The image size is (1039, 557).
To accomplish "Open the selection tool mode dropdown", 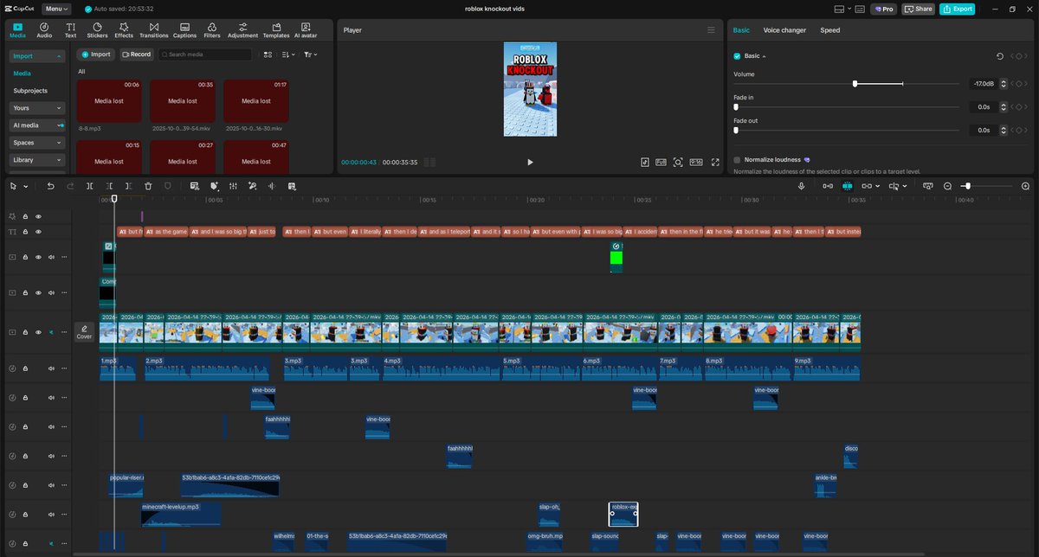I will (26, 186).
